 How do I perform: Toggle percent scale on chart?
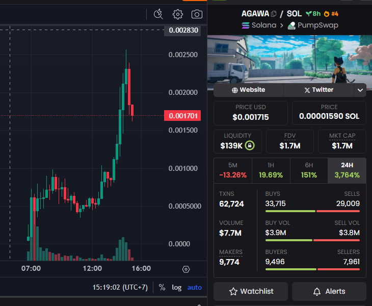(x=162, y=287)
